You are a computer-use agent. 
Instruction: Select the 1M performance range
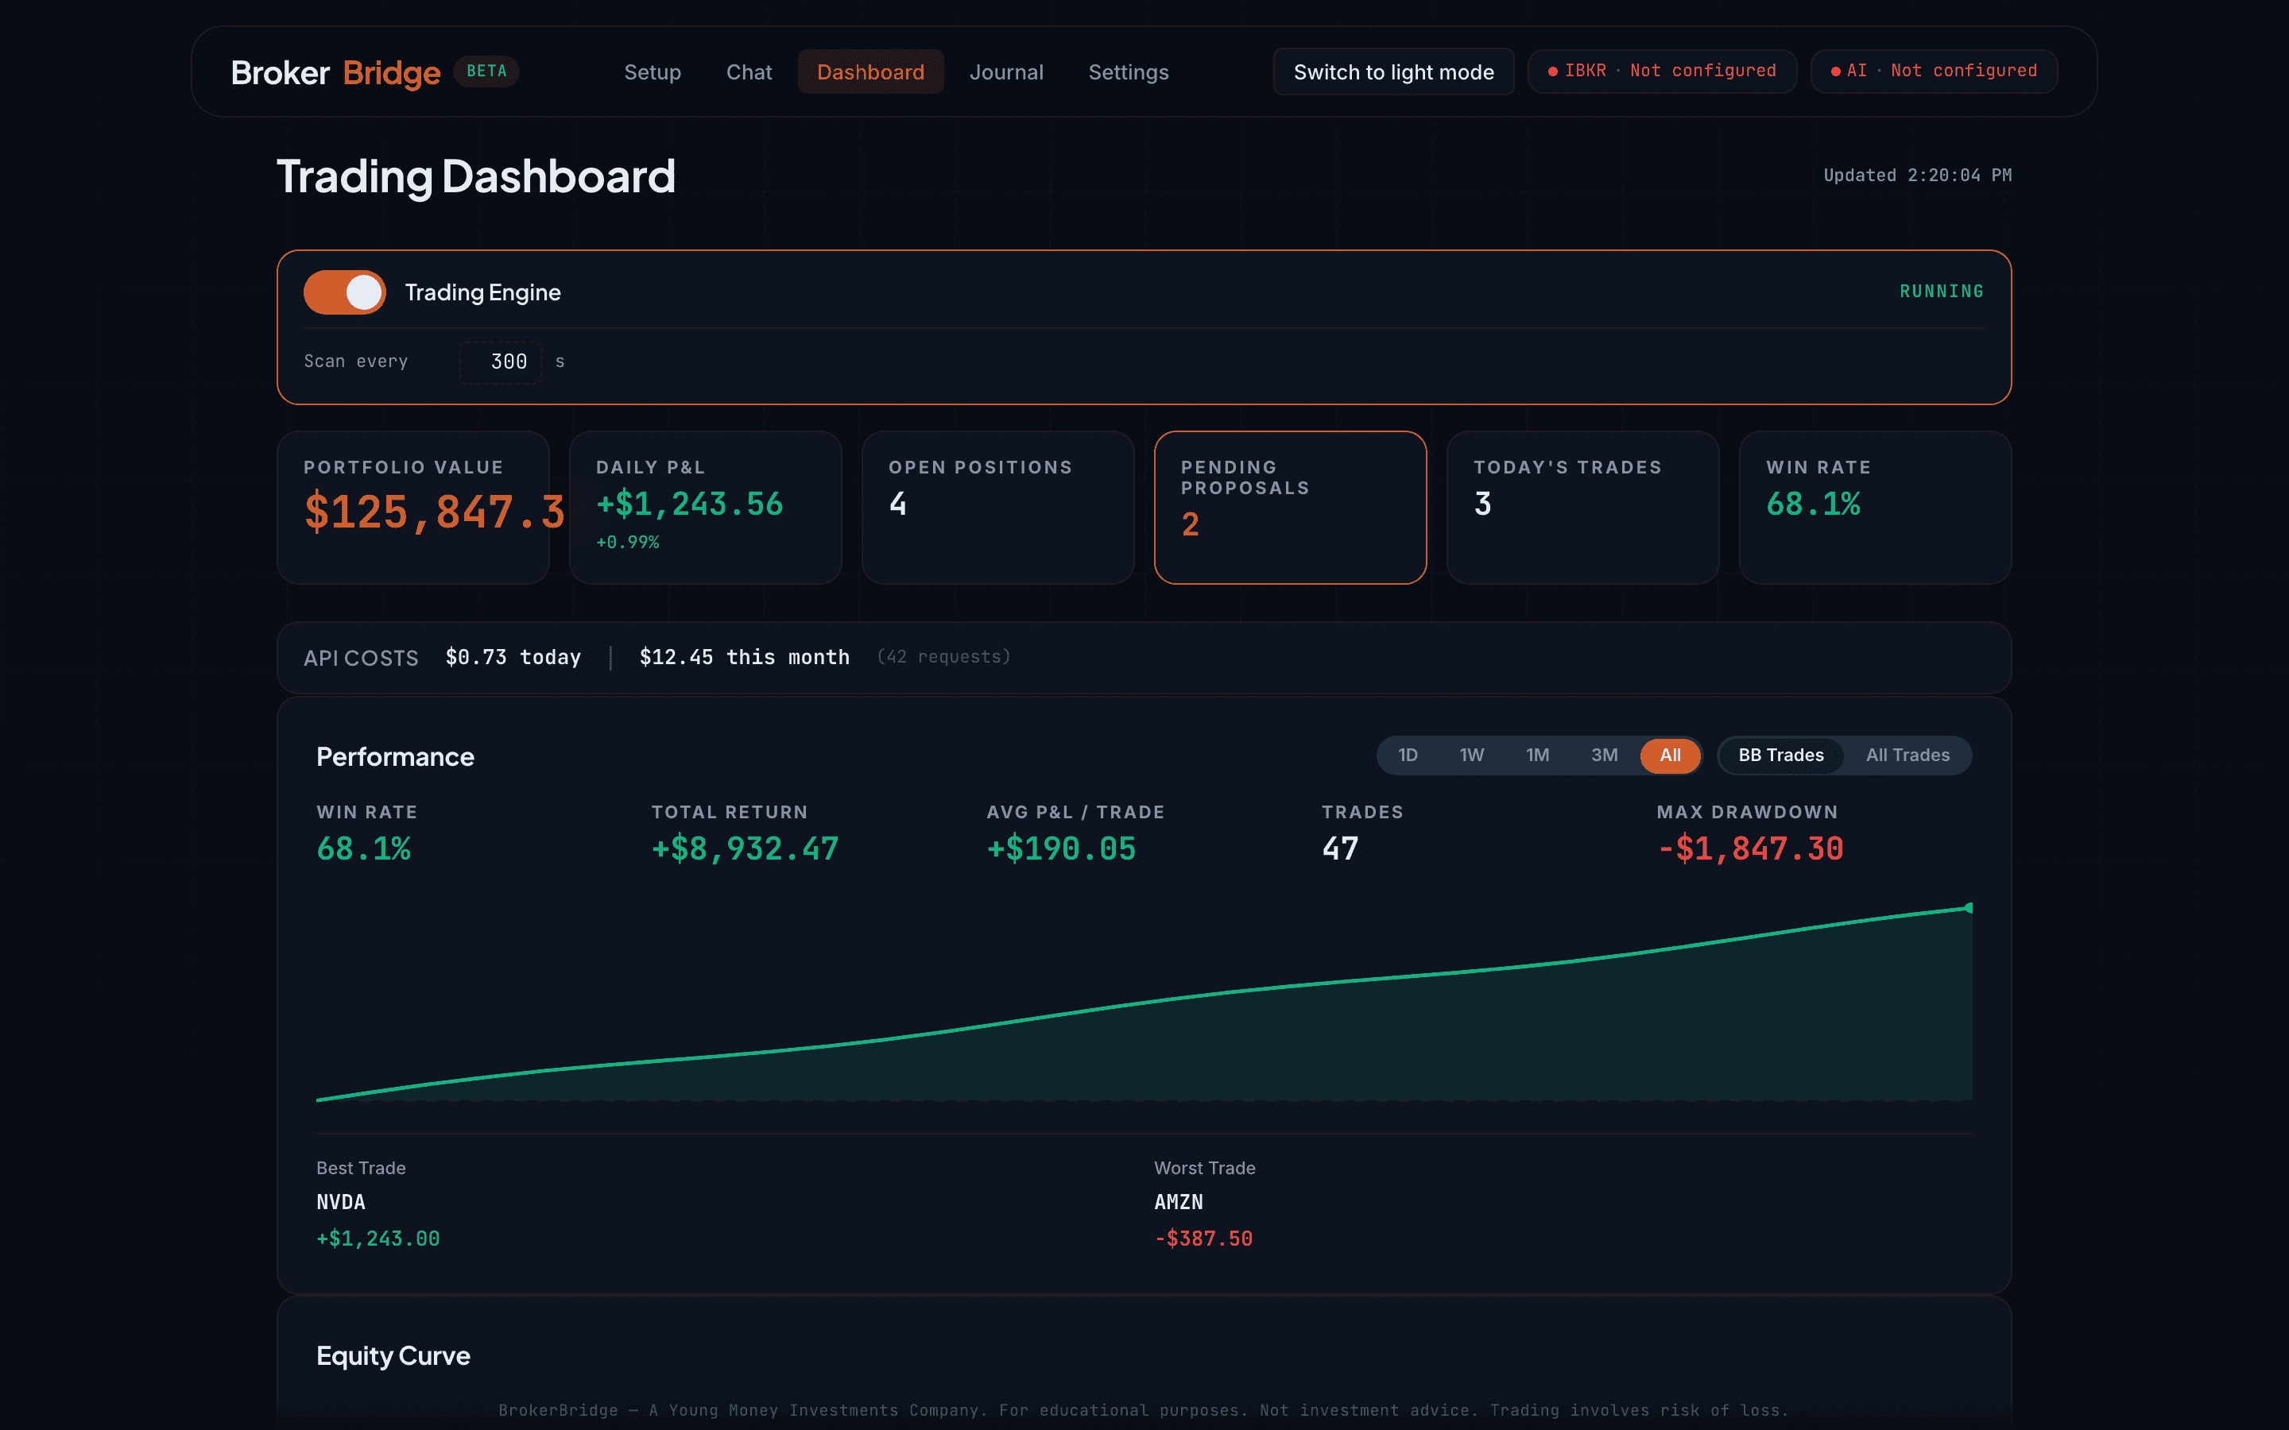[x=1537, y=755]
